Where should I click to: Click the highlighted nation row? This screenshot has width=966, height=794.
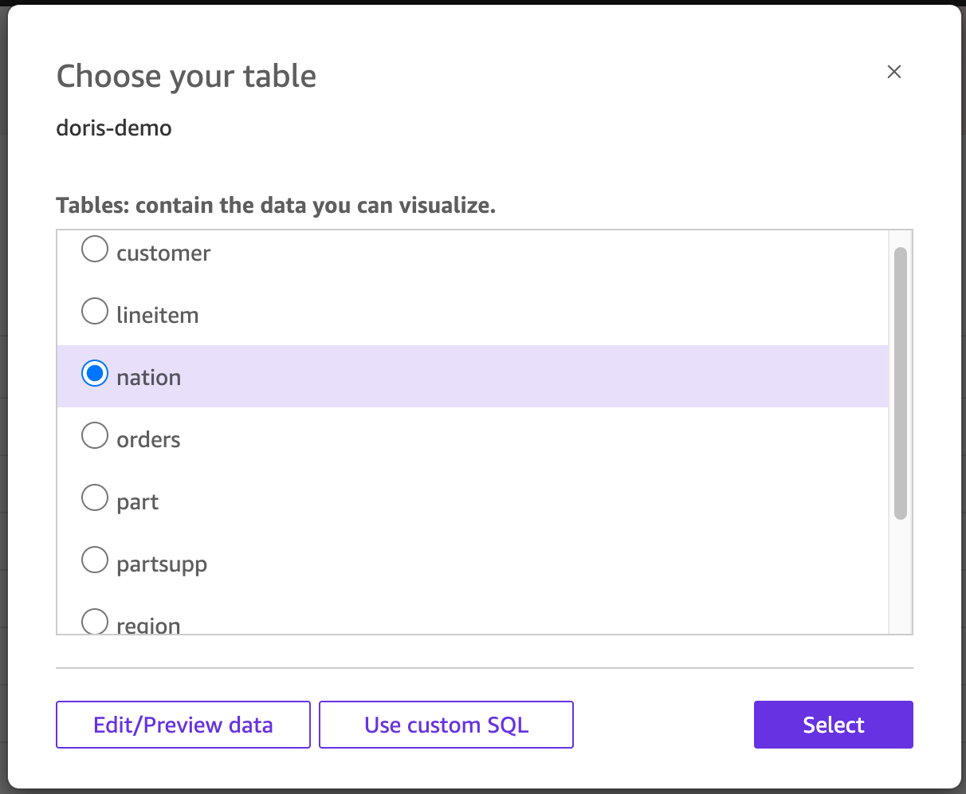399,376
